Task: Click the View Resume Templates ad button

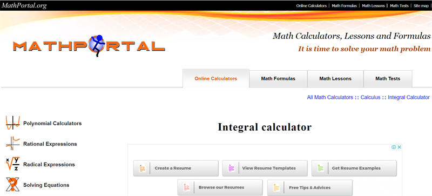Action: tap(265, 168)
